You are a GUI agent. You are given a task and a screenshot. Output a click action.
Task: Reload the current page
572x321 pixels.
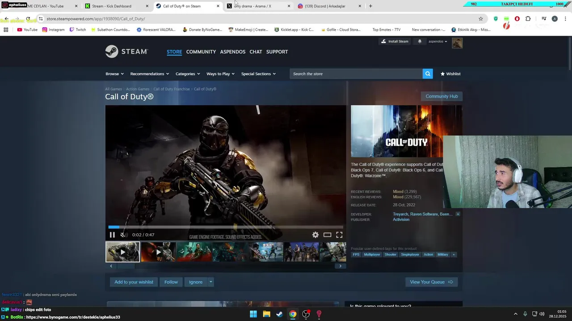28,19
